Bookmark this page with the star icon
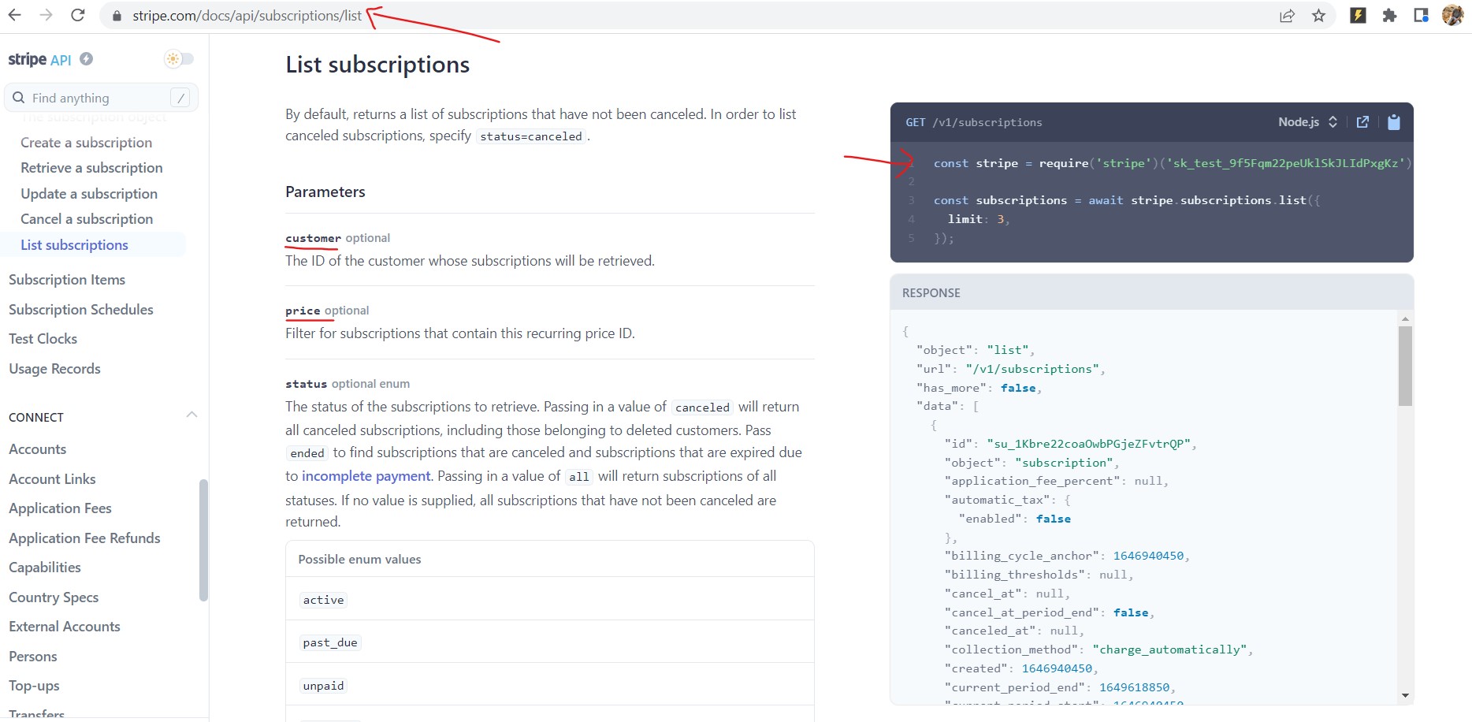Image resolution: width=1472 pixels, height=722 pixels. 1318,16
